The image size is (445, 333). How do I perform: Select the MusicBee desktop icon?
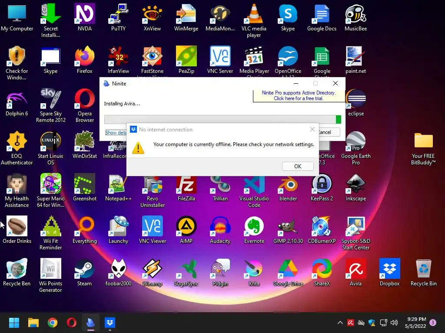pos(355,18)
